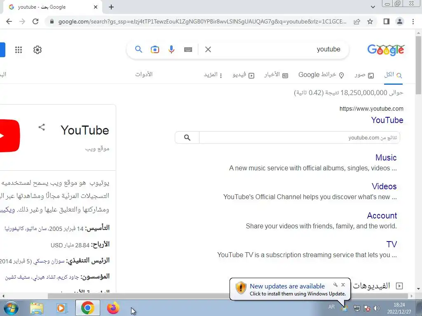Open الأدوات (Tools) options

pos(144,74)
